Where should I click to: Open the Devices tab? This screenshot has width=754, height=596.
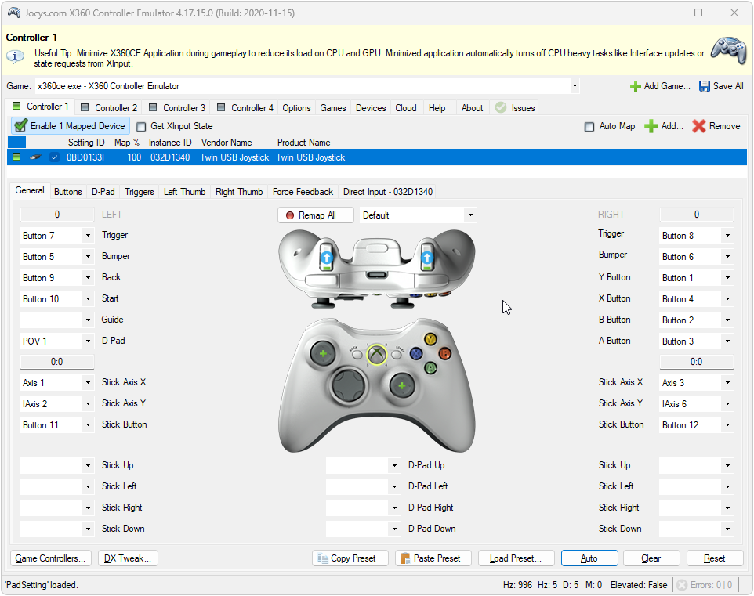coord(371,107)
